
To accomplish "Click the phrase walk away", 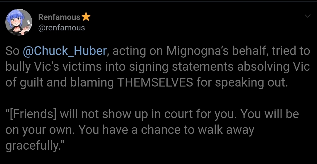I will click(x=226, y=130).
